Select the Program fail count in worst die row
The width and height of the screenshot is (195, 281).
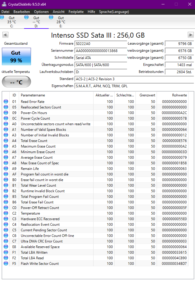(95, 174)
